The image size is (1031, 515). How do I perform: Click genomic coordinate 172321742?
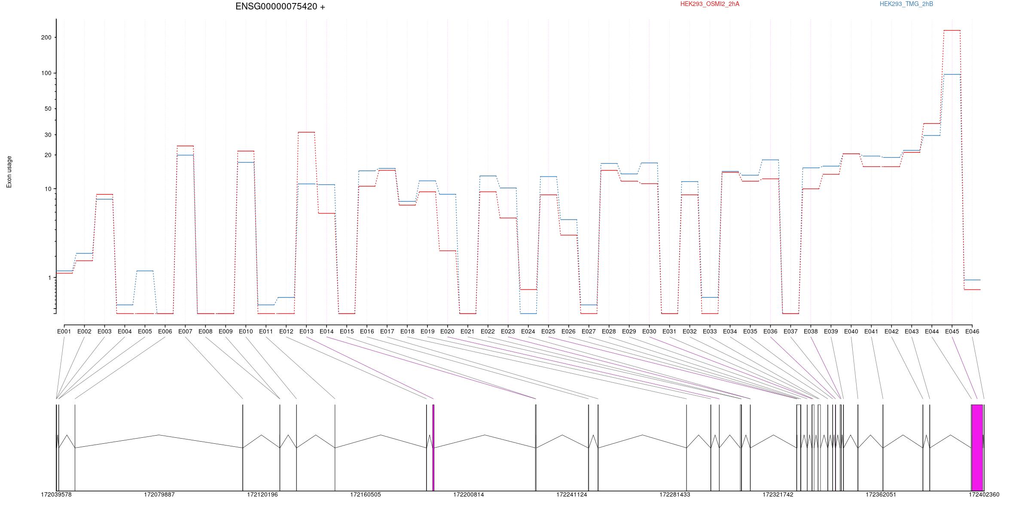pyautogui.click(x=778, y=495)
